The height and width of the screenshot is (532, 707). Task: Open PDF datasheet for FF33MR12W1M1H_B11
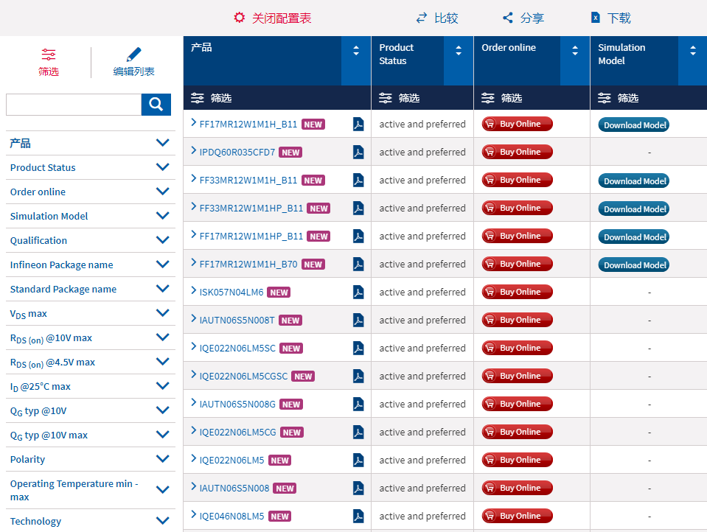click(x=358, y=180)
